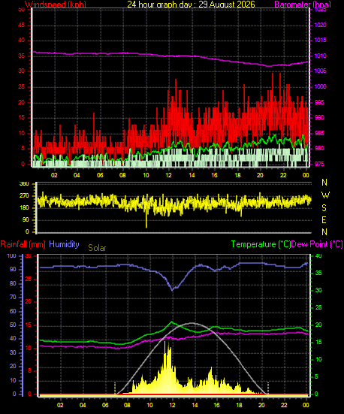Click the barometer '1015' scale value

pyautogui.click(x=320, y=40)
